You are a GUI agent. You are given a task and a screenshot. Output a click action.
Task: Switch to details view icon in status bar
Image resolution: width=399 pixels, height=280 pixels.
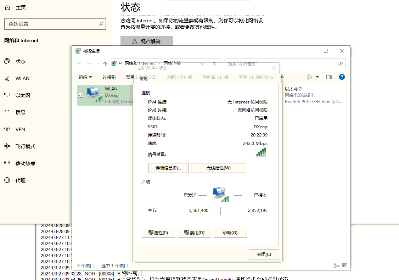pyautogui.click(x=337, y=265)
